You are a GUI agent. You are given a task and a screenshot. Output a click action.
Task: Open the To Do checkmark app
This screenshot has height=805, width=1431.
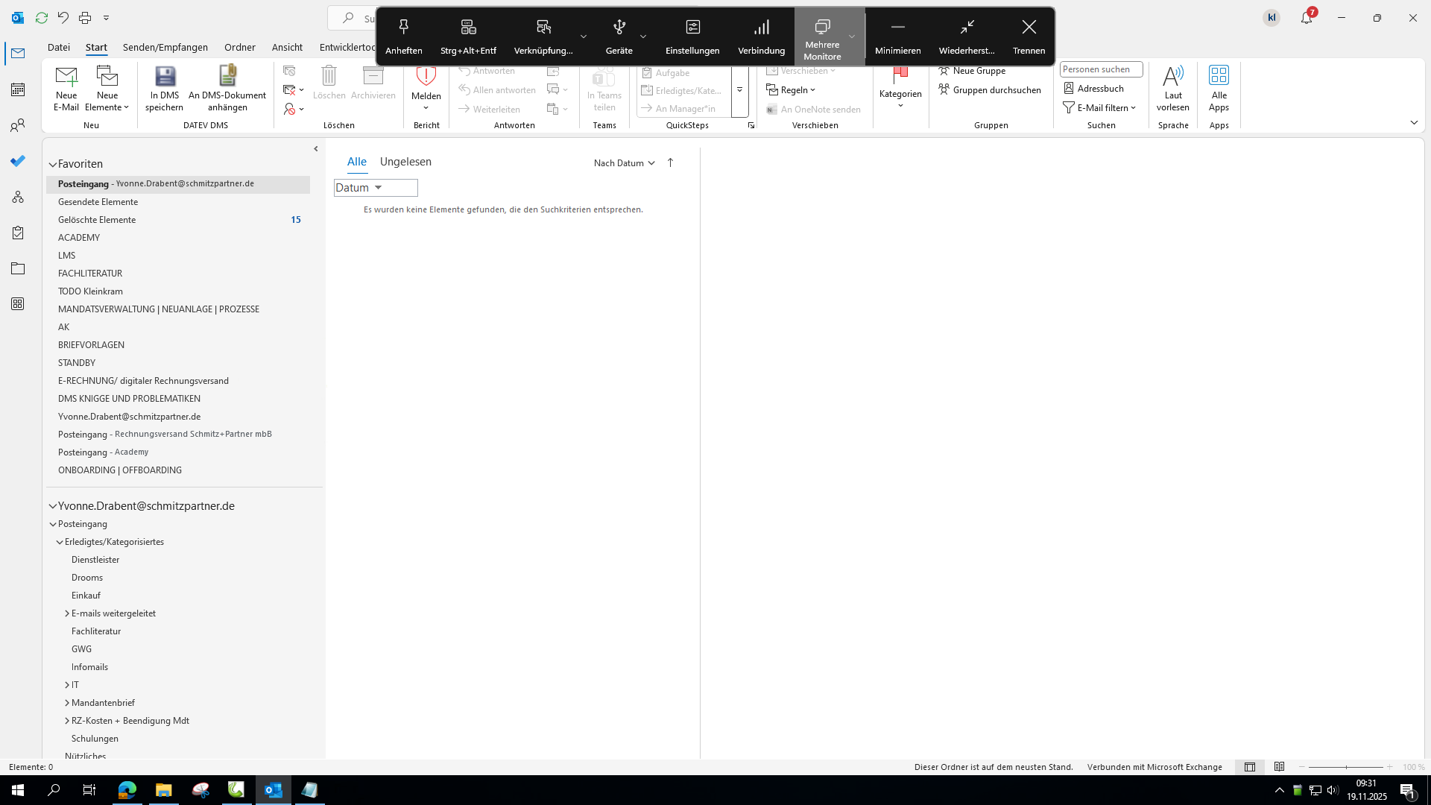(18, 161)
